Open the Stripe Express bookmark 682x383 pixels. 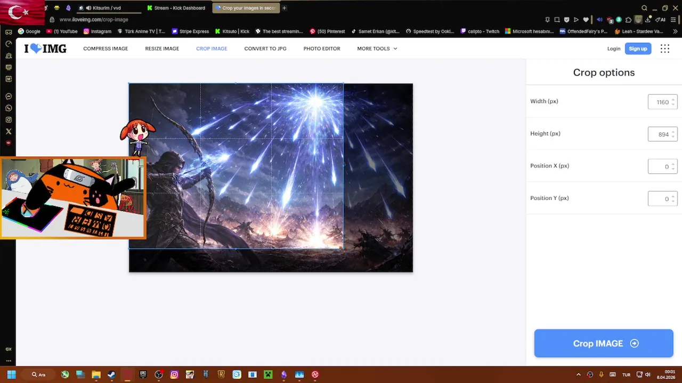pyautogui.click(x=190, y=31)
